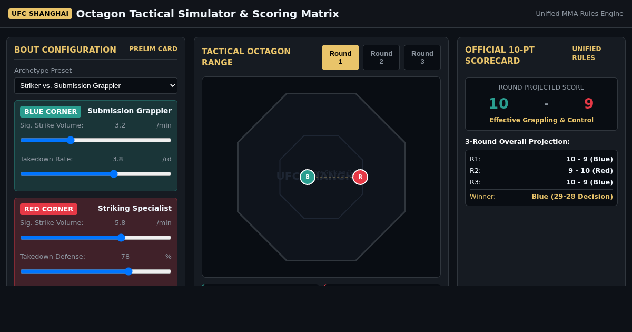Screen dimensions: 632x332
Task: Click Effective Grappling & Control text
Action: 541,120
